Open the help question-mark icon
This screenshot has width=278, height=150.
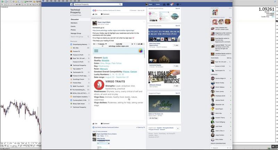(178, 4)
